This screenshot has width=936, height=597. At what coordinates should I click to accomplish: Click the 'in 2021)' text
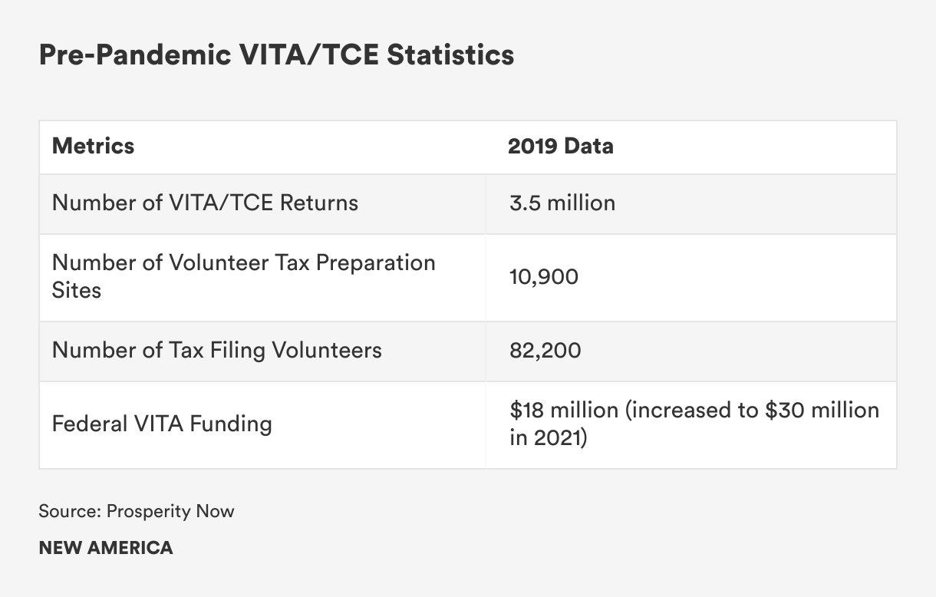(x=548, y=439)
